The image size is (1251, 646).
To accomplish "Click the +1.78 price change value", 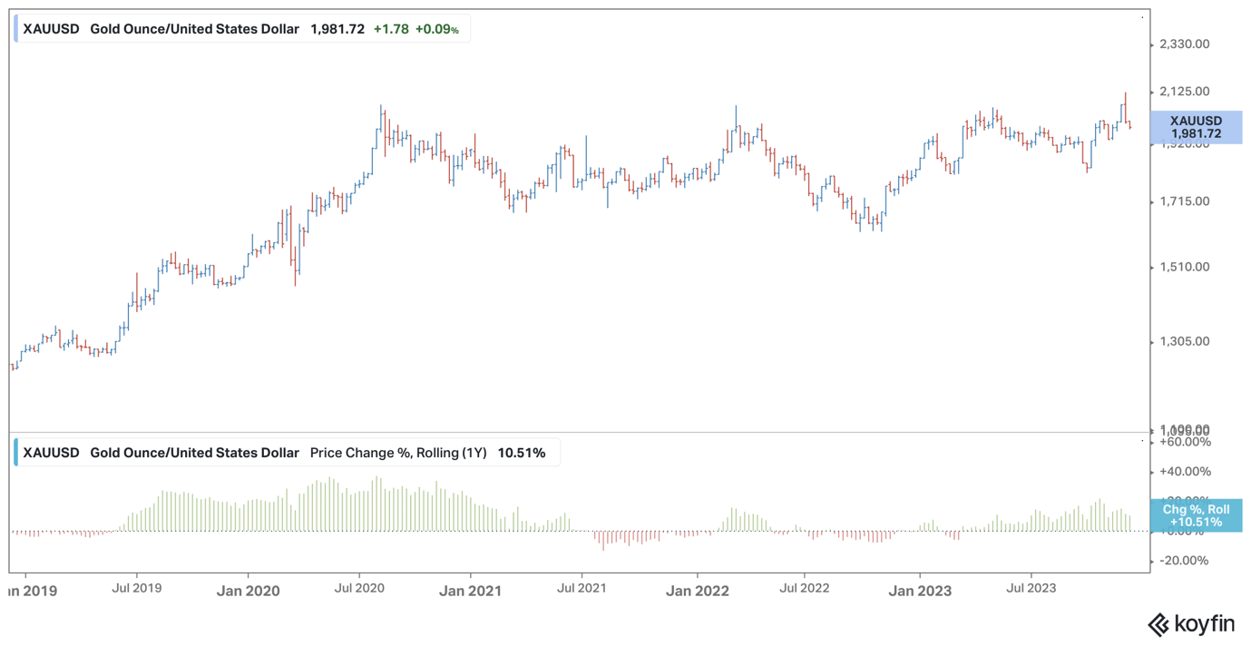I will (x=391, y=29).
